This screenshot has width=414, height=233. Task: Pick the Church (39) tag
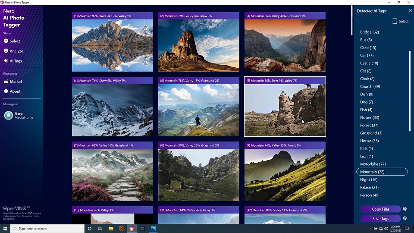[x=370, y=86]
